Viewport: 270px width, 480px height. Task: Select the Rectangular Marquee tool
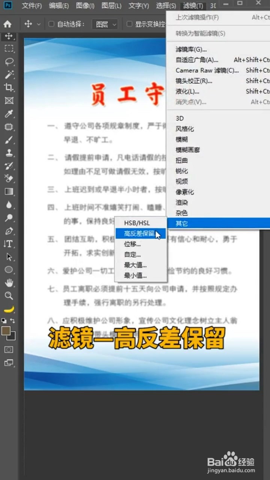(9, 48)
